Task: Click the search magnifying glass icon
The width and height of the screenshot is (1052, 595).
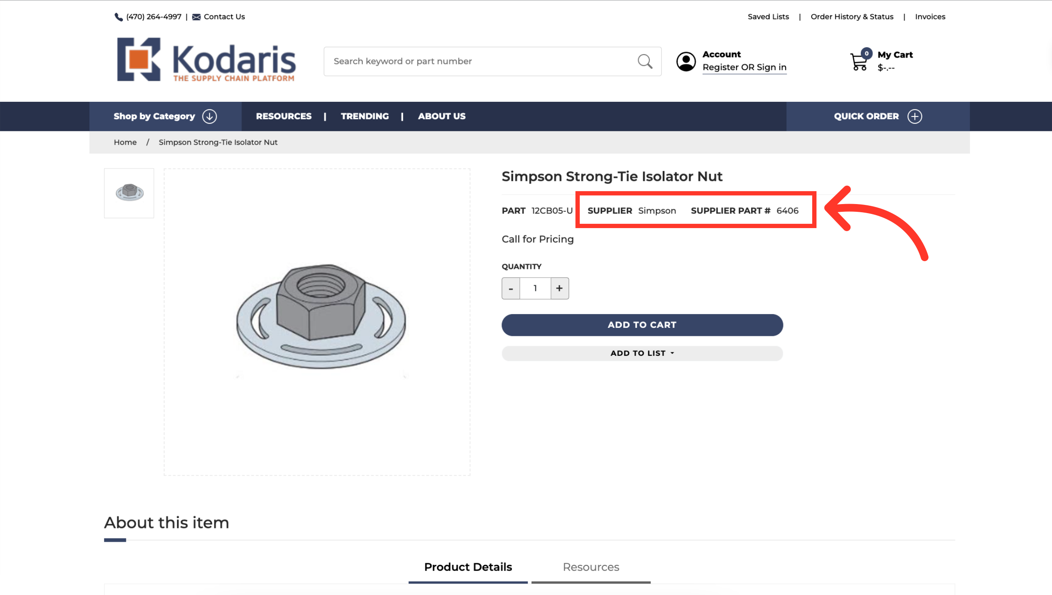Action: click(x=645, y=61)
